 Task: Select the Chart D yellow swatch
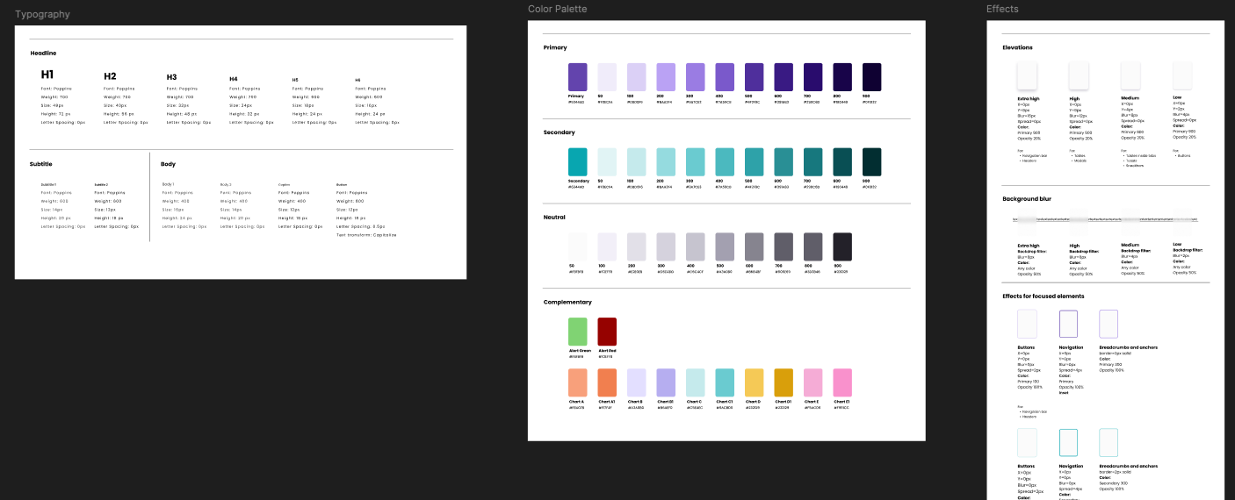tap(755, 382)
